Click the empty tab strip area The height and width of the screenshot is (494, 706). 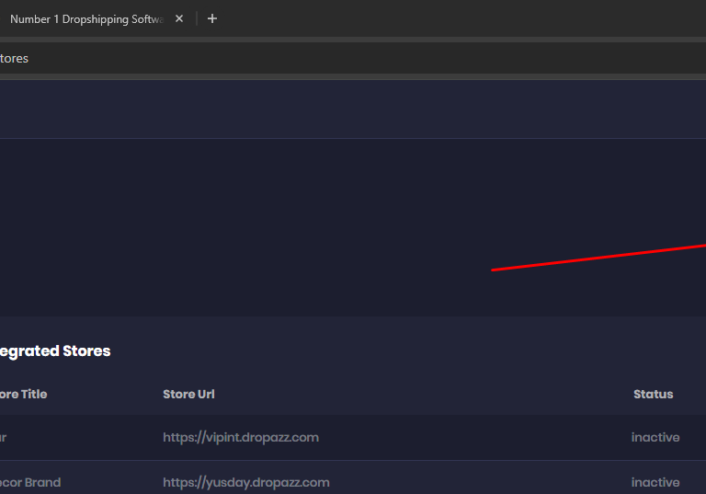point(460,18)
